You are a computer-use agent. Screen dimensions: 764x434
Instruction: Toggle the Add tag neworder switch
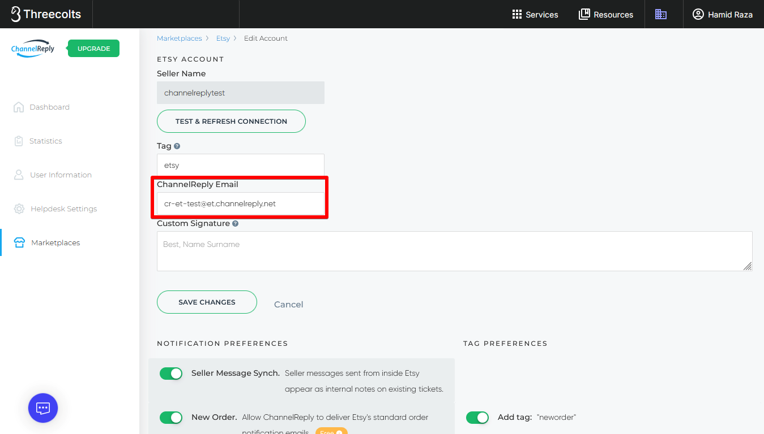[x=477, y=418]
